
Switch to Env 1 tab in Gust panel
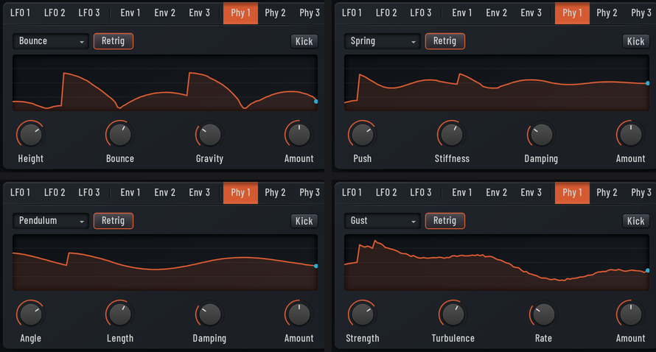point(462,193)
